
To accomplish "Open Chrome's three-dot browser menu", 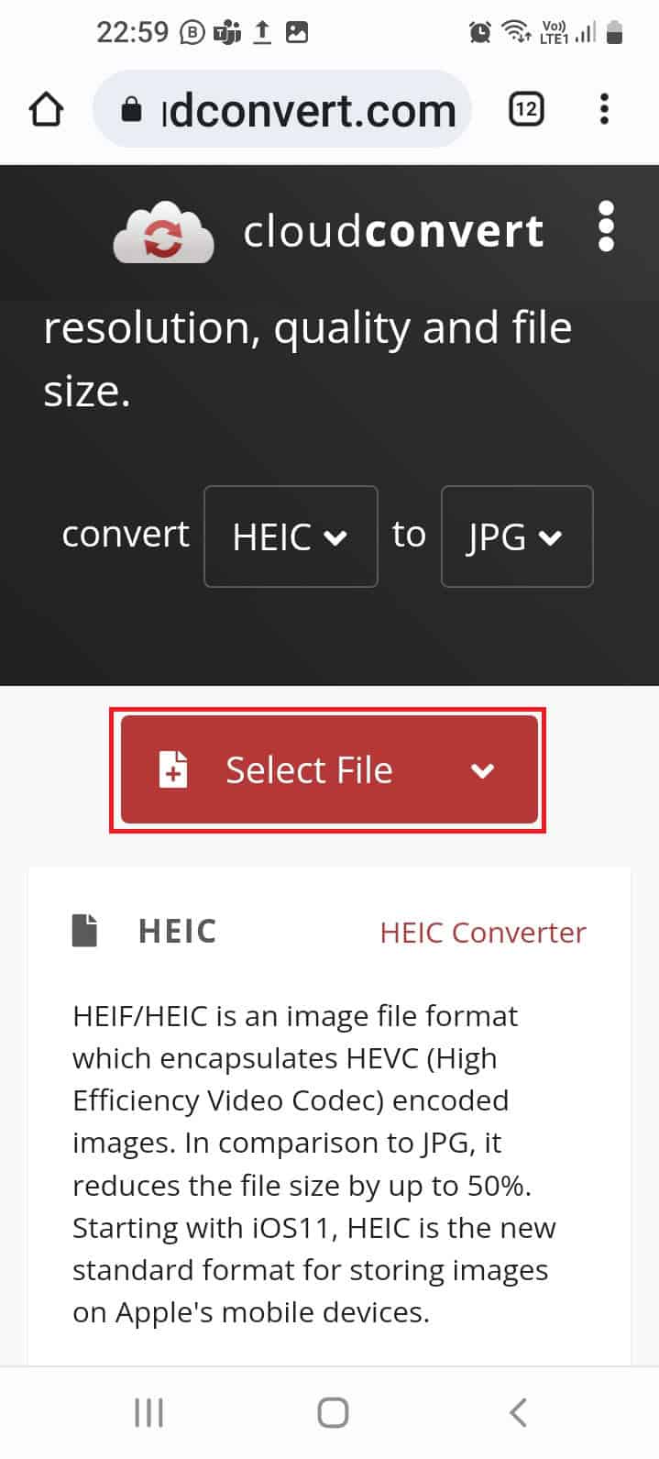I will 605,109.
